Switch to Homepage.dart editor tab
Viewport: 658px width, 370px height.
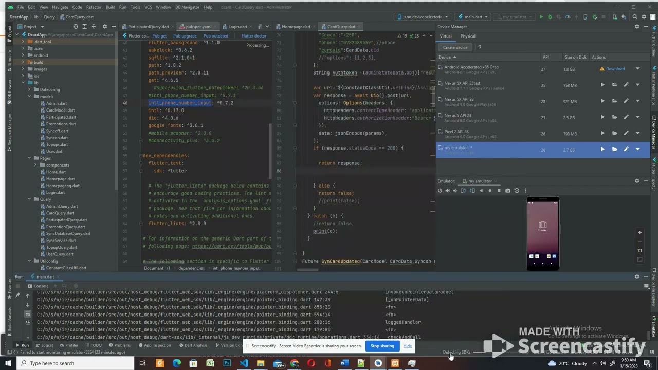click(x=296, y=27)
